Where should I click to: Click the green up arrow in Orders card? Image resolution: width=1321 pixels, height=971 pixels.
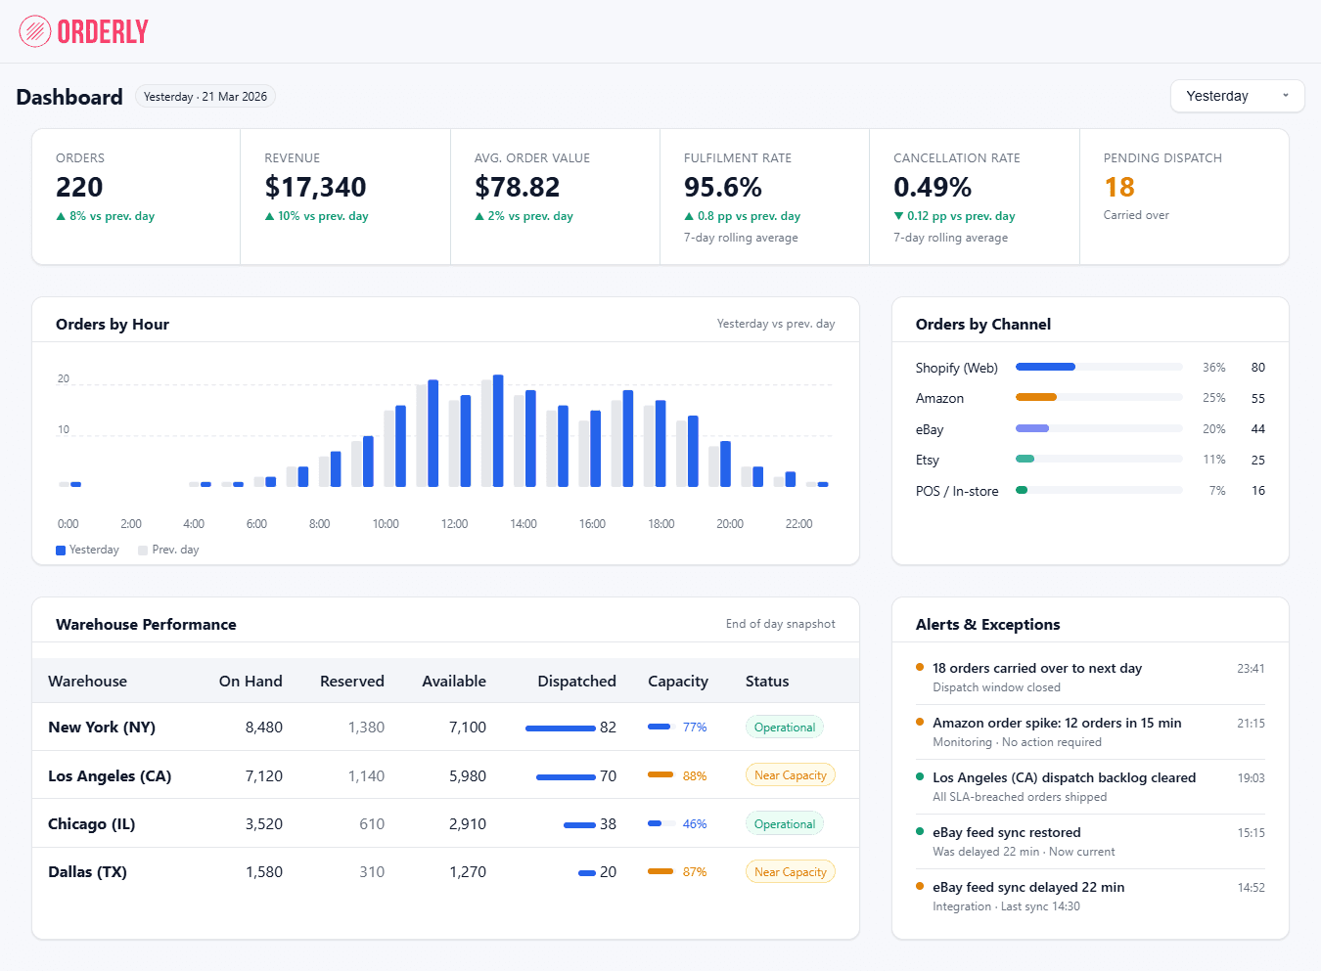click(61, 216)
